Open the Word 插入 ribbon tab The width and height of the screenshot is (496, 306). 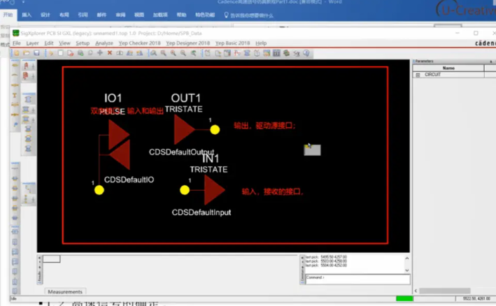coord(27,14)
